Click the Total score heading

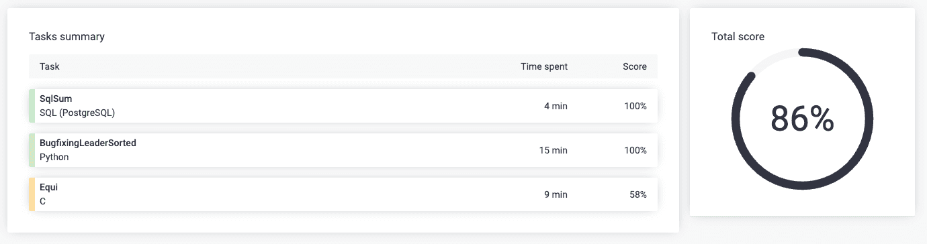pyautogui.click(x=738, y=37)
